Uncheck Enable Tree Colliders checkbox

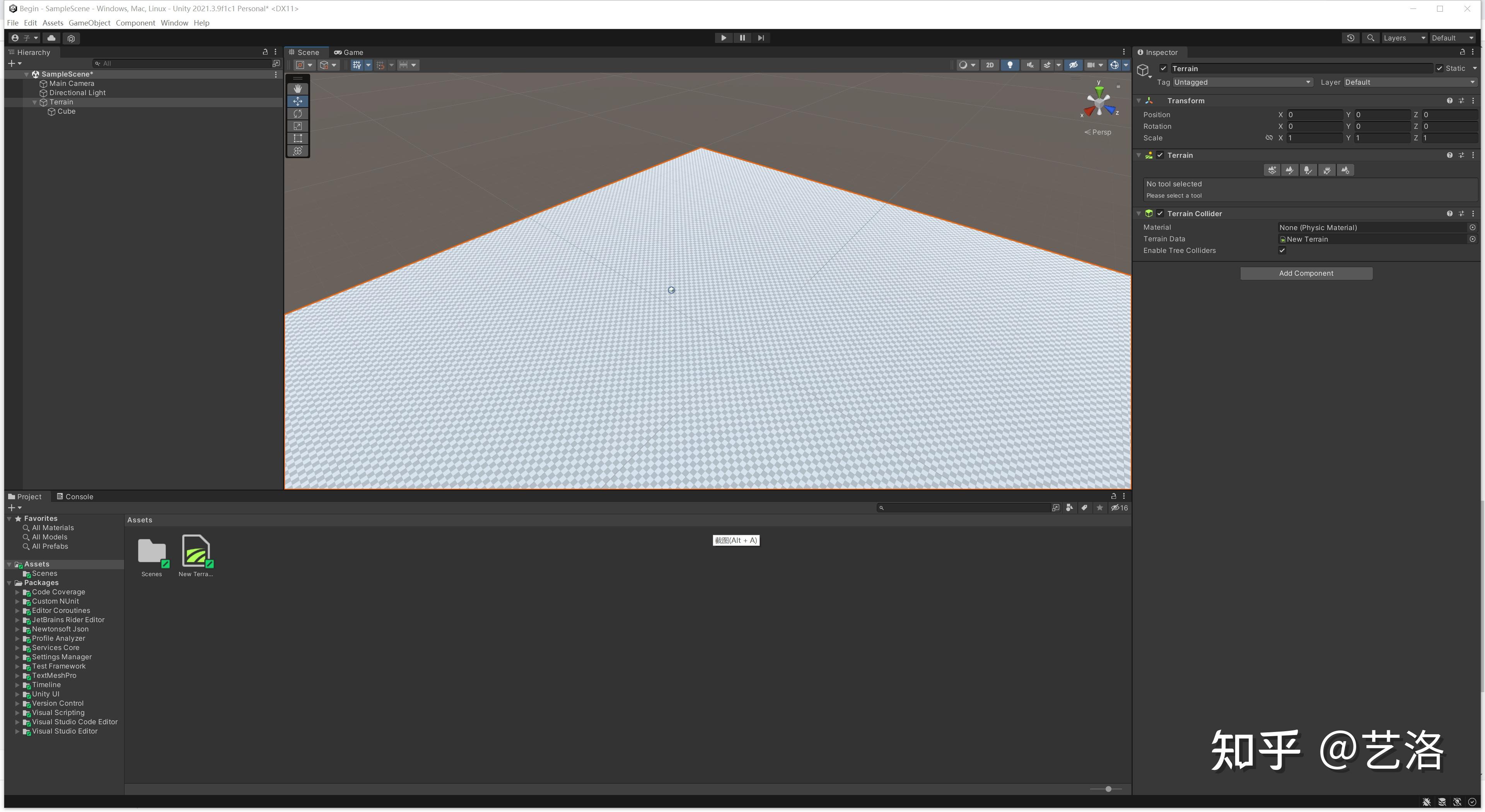click(1282, 251)
